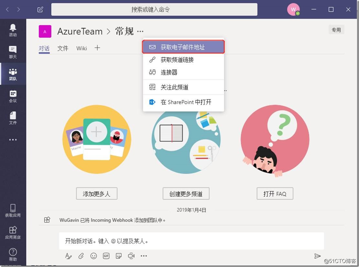Click the new chat compose icon
The height and width of the screenshot is (267, 359).
tap(40, 9)
